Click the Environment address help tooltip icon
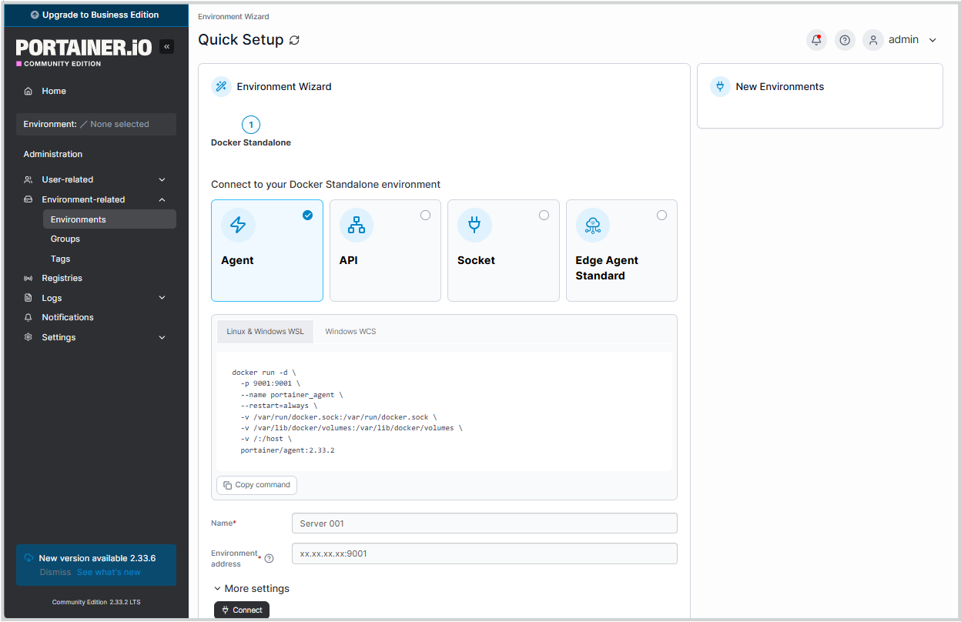Viewport: 961px width, 622px height. click(269, 559)
